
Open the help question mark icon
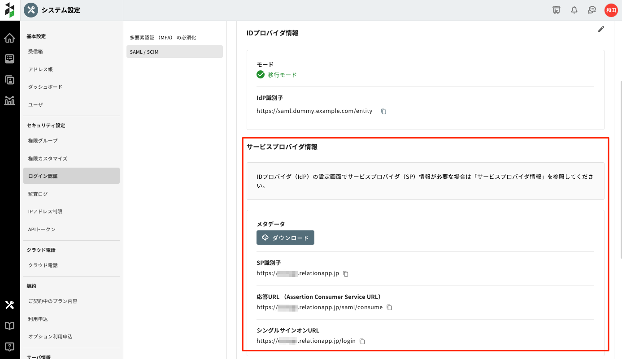click(9, 346)
